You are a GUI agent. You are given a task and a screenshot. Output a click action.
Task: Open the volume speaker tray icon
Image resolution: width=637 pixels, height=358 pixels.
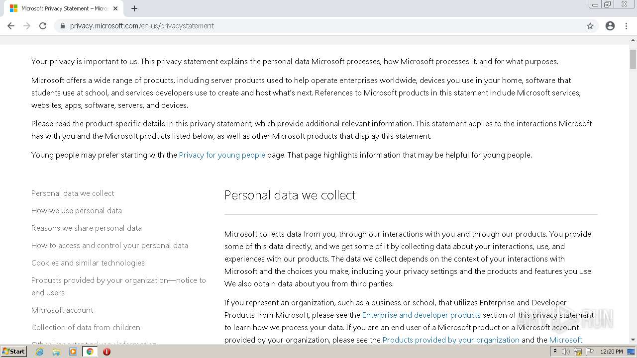[566, 352]
